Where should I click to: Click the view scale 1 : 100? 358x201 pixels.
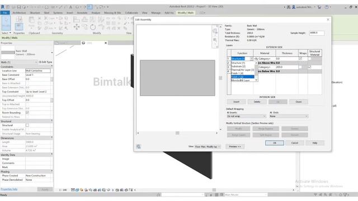[x=63, y=190]
